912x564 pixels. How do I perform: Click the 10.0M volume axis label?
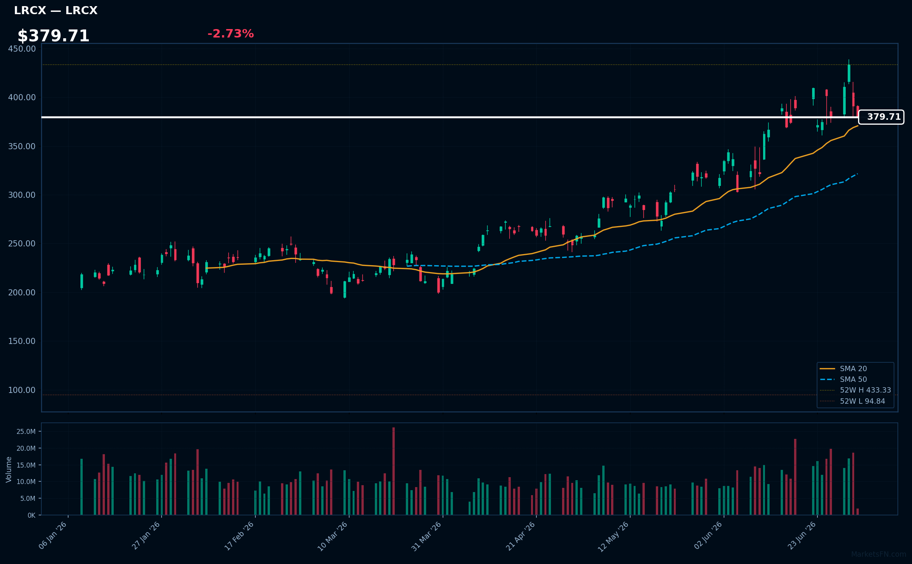[26, 482]
